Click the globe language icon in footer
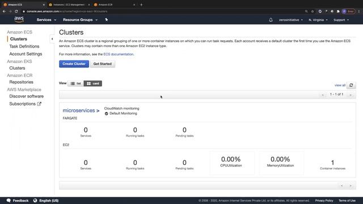Image resolution: width=363 pixels, height=204 pixels. 35,201
